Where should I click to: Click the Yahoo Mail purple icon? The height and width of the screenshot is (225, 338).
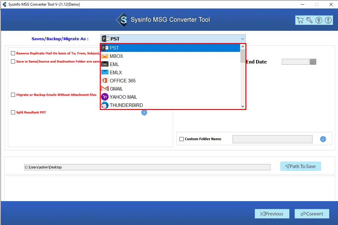(105, 97)
